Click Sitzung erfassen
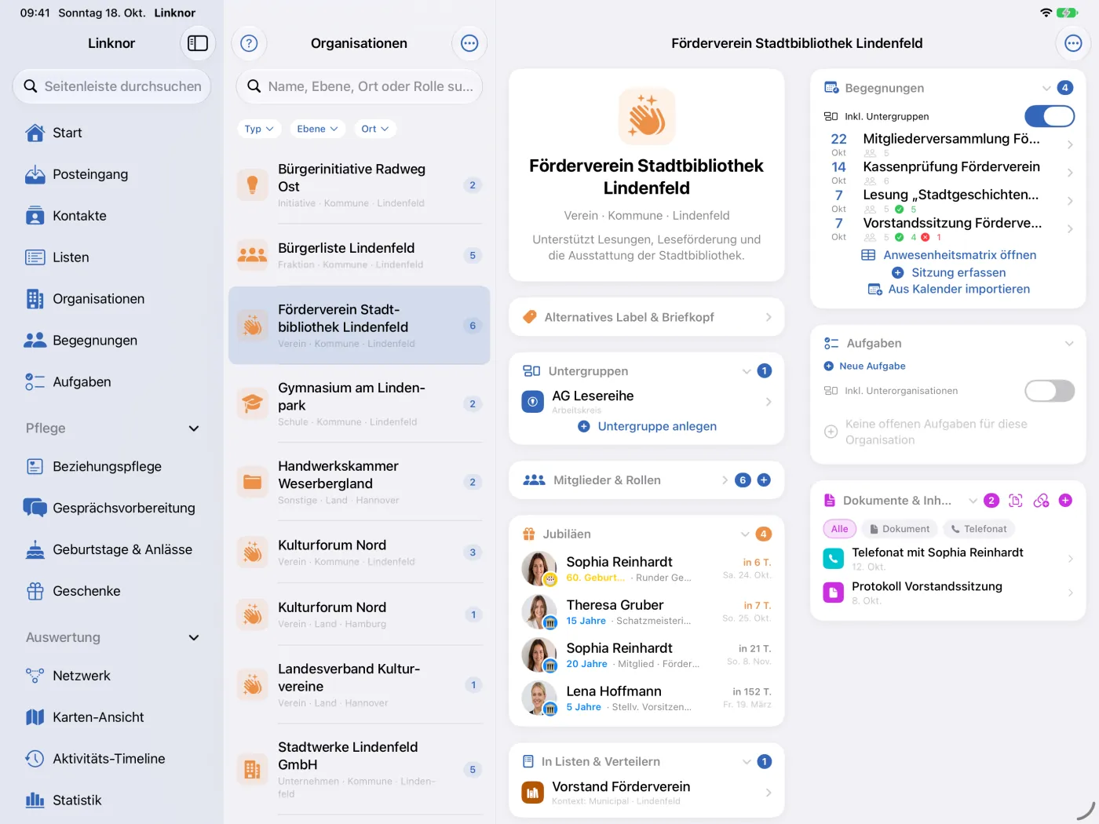The height and width of the screenshot is (824, 1099). [x=948, y=272]
